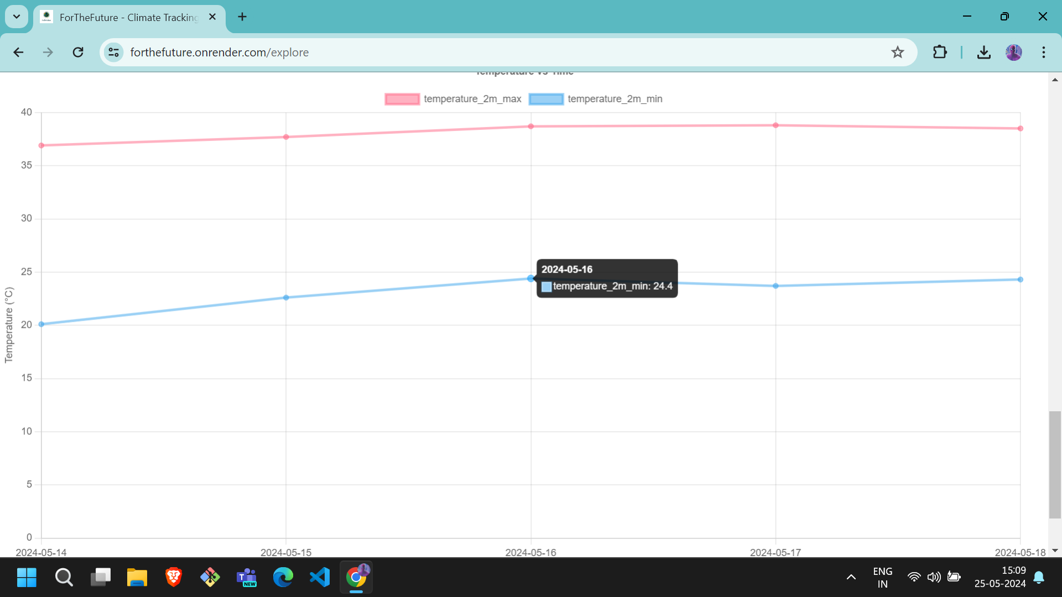
Task: Open a new browser tab
Action: tap(242, 17)
